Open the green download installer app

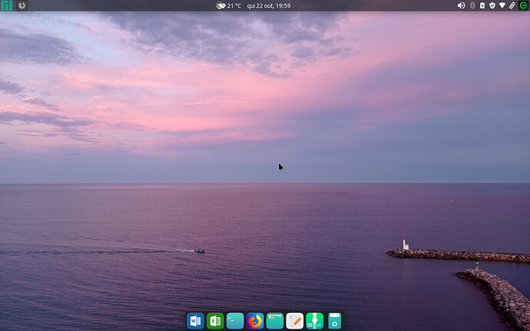click(x=315, y=321)
